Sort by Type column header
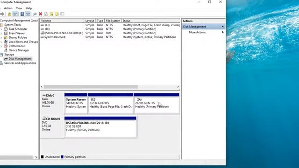Viewport: 299px width, 168px height. (100, 21)
